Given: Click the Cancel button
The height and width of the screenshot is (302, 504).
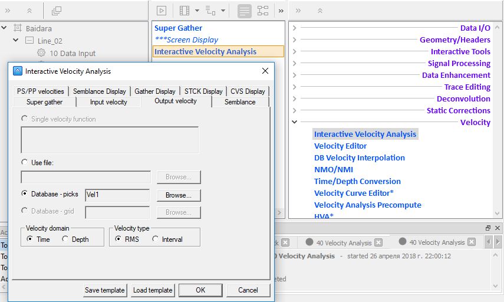Looking at the screenshot, I should click(248, 290).
